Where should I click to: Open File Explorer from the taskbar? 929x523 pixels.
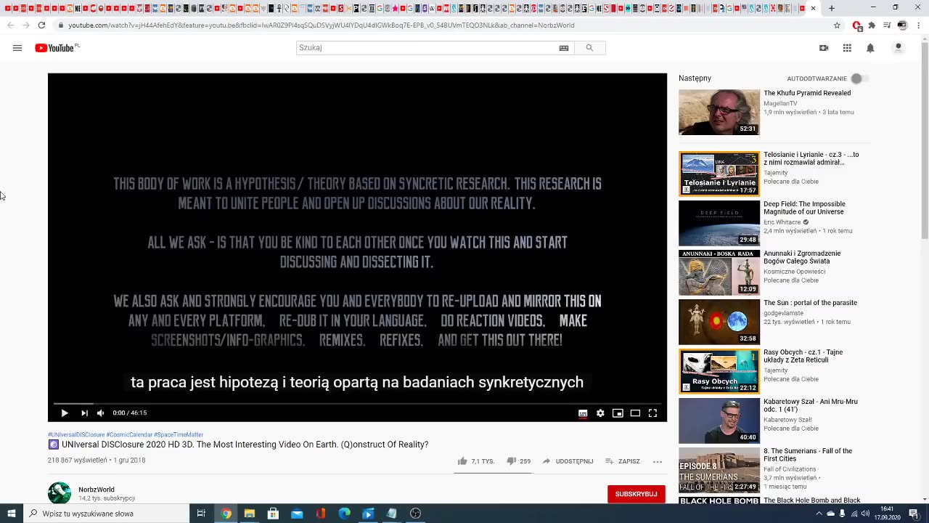tap(250, 514)
